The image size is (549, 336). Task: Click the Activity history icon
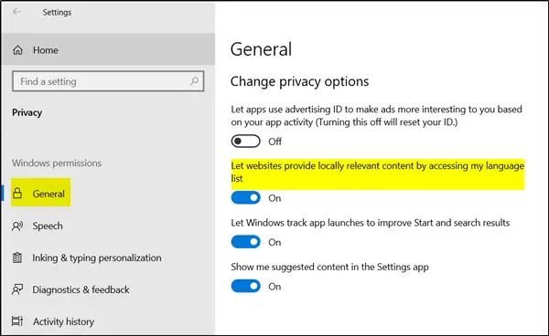[x=17, y=321]
